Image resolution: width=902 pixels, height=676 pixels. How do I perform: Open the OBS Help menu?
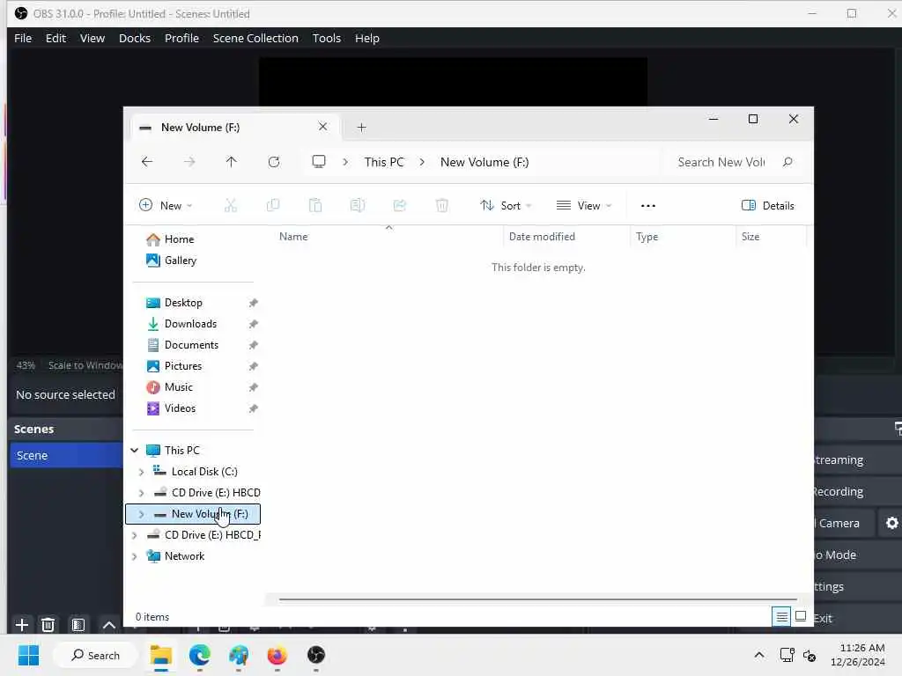pos(367,38)
